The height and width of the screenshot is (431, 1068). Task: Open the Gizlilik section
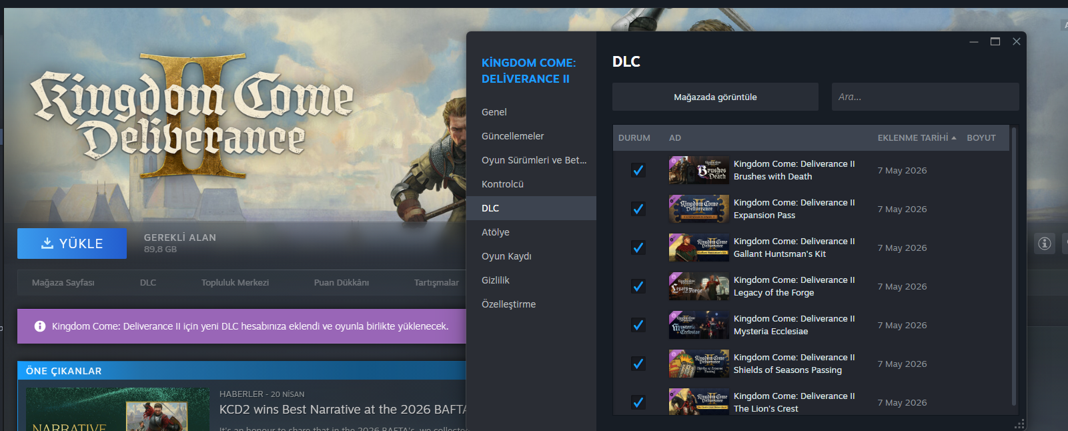point(531,280)
